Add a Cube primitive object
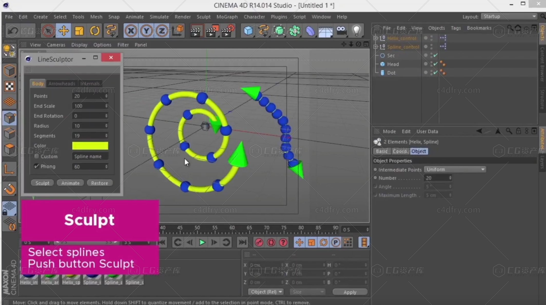Viewport: 546px width, 305px height. pyautogui.click(x=248, y=31)
